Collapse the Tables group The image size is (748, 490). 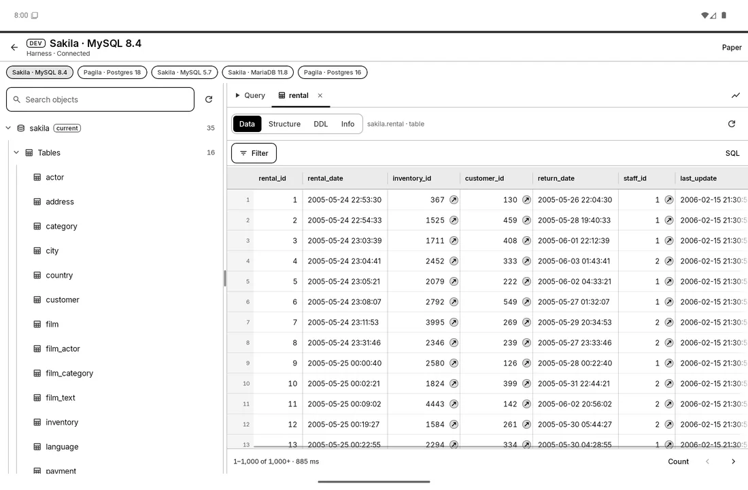click(x=16, y=152)
